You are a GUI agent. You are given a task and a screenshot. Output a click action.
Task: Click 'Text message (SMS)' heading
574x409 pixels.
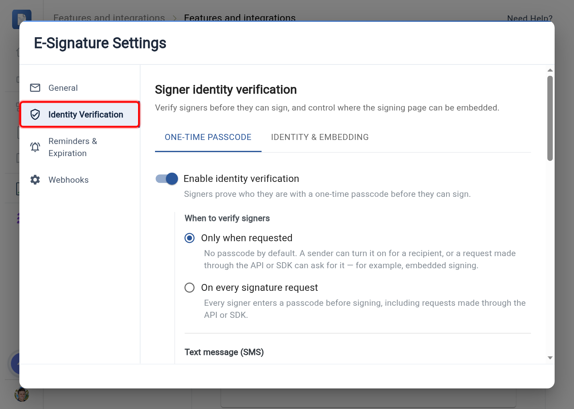coord(224,352)
